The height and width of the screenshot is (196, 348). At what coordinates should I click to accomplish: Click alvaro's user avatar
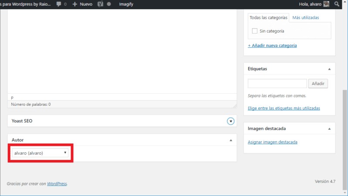point(326,4)
